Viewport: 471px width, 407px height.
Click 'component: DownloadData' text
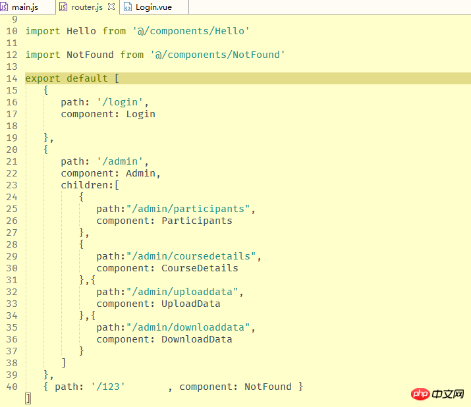tap(164, 339)
